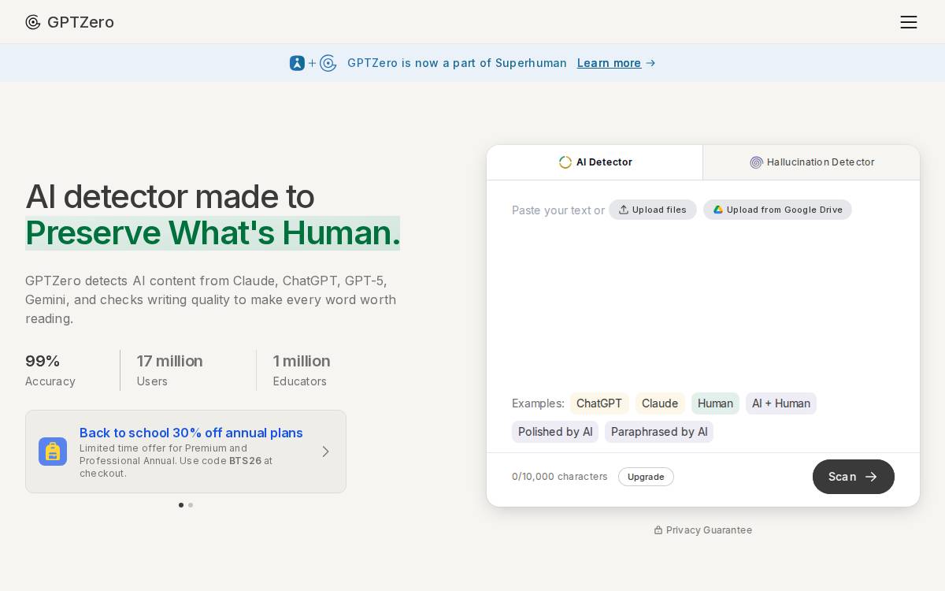
Task: Open the hamburger menu
Action: pos(909,22)
